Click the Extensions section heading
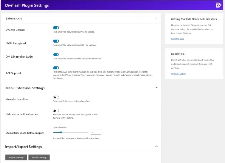 tap(14, 18)
